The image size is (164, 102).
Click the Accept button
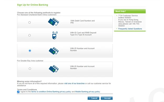(107, 98)
